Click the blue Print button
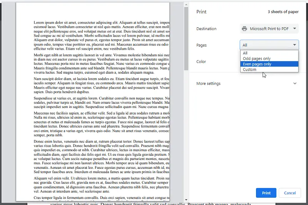Screen dimensions: 308x205 coord(266,193)
